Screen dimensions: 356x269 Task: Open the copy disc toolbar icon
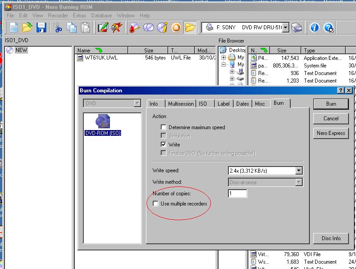(x=149, y=28)
